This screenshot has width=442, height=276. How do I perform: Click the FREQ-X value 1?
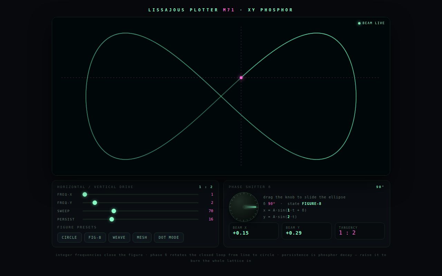(x=212, y=194)
